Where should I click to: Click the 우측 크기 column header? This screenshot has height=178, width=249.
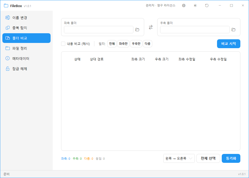[162, 59]
